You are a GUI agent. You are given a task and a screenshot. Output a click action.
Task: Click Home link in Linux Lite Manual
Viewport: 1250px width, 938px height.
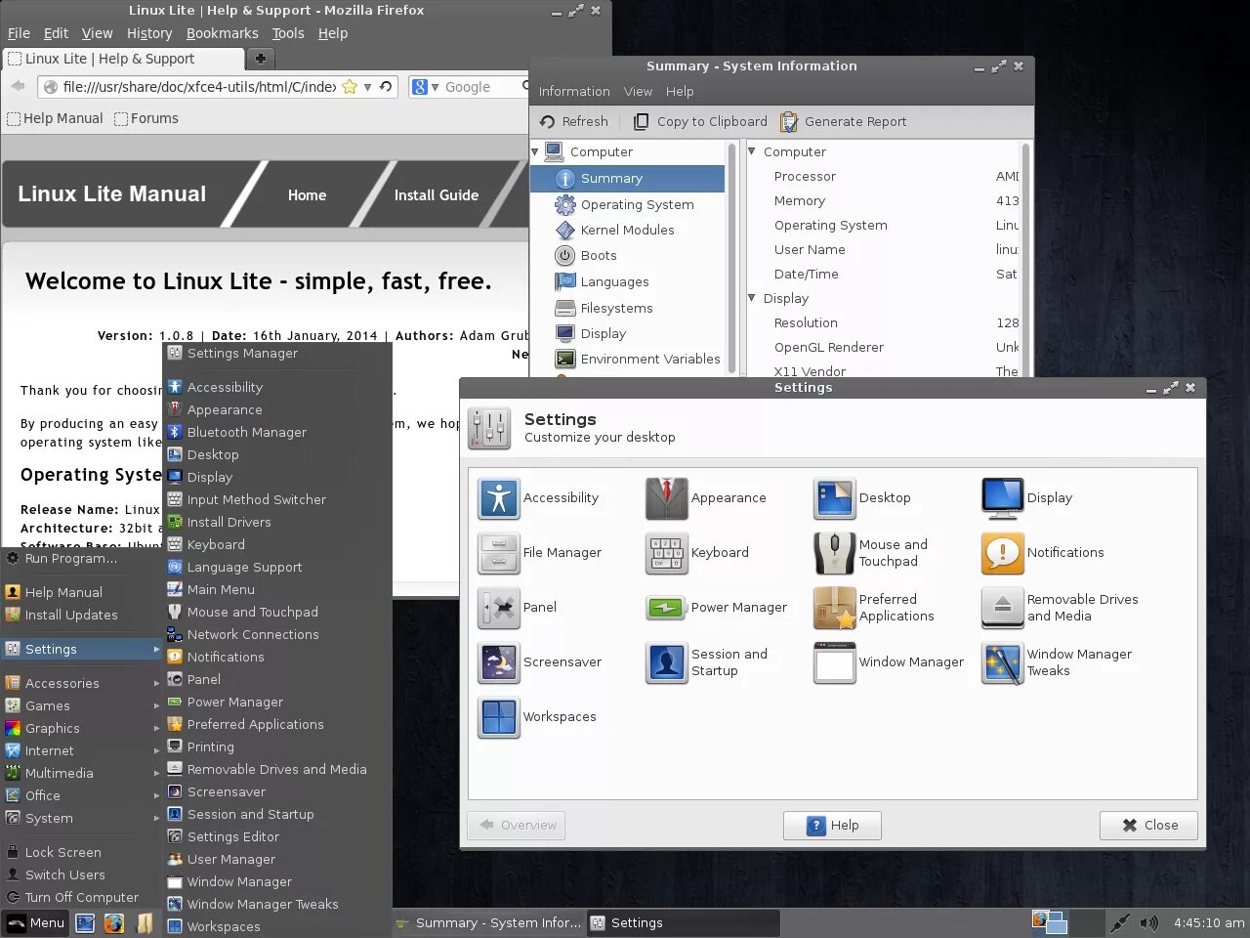(307, 195)
